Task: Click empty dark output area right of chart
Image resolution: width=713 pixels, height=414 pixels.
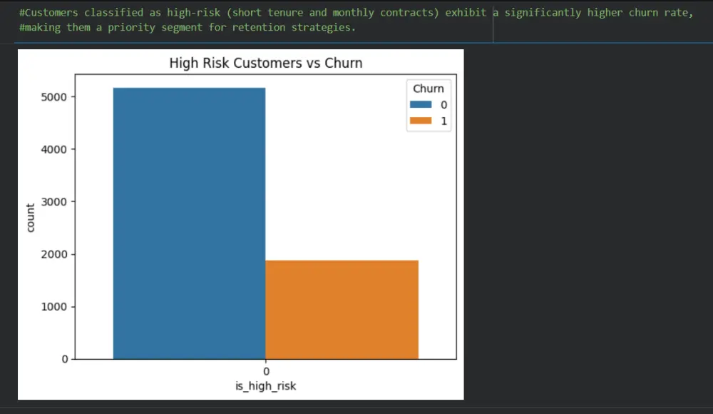Action: (587, 223)
